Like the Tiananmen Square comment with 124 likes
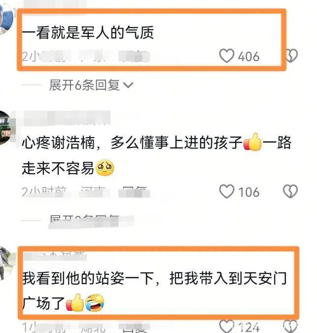 tap(227, 327)
